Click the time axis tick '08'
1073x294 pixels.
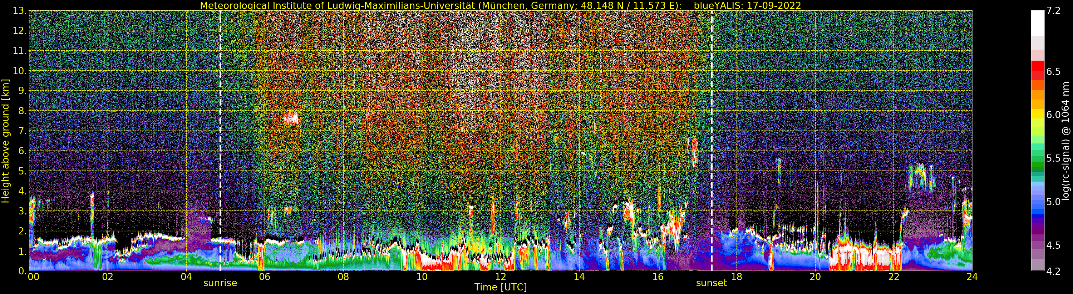click(x=343, y=277)
